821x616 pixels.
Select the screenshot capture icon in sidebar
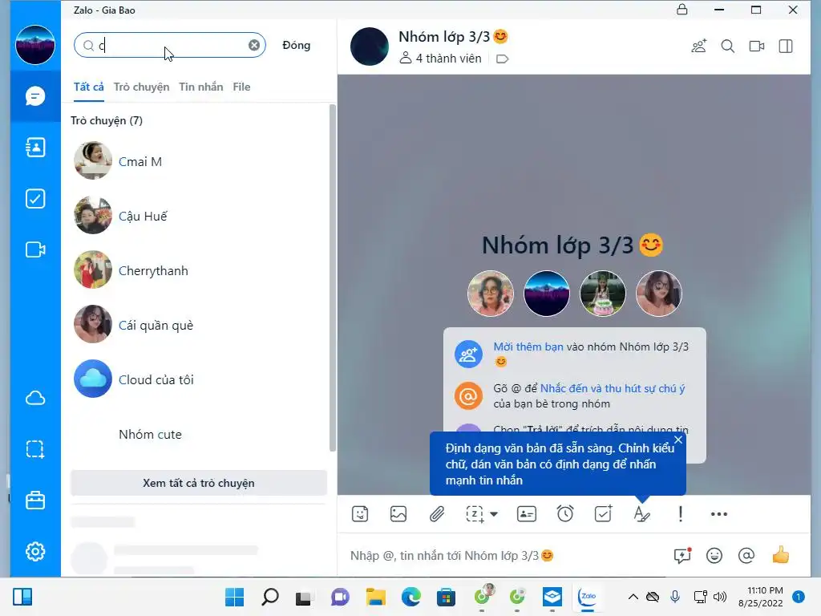pos(35,449)
